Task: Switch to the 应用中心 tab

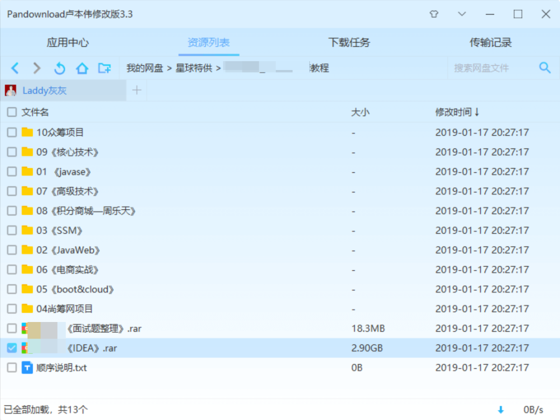Action: coord(67,43)
